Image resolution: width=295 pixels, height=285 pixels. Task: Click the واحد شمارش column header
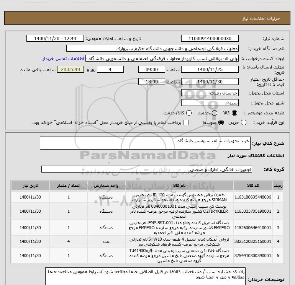point(106,186)
